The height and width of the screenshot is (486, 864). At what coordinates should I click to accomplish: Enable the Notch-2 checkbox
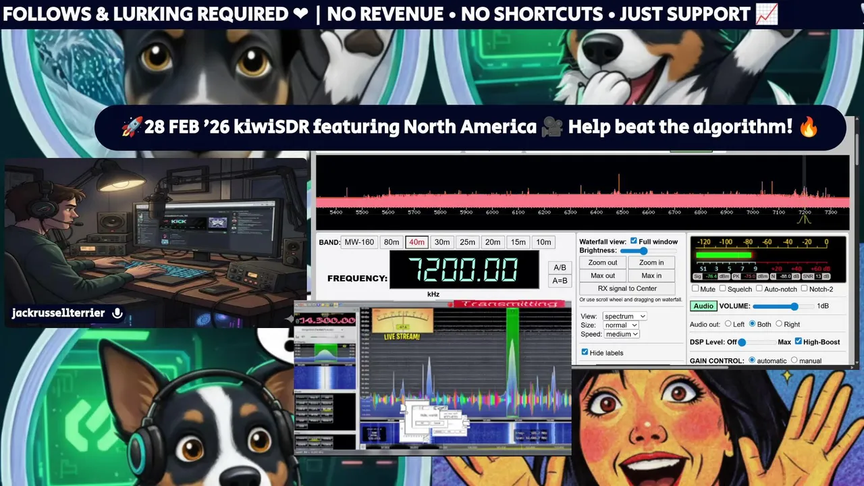coord(804,289)
